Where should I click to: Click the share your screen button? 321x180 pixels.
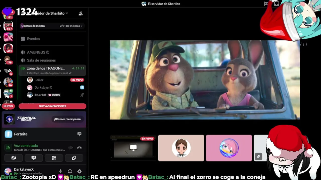click(x=34, y=158)
